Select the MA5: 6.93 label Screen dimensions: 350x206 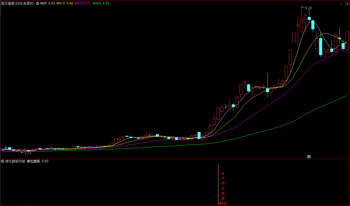pos(48,4)
